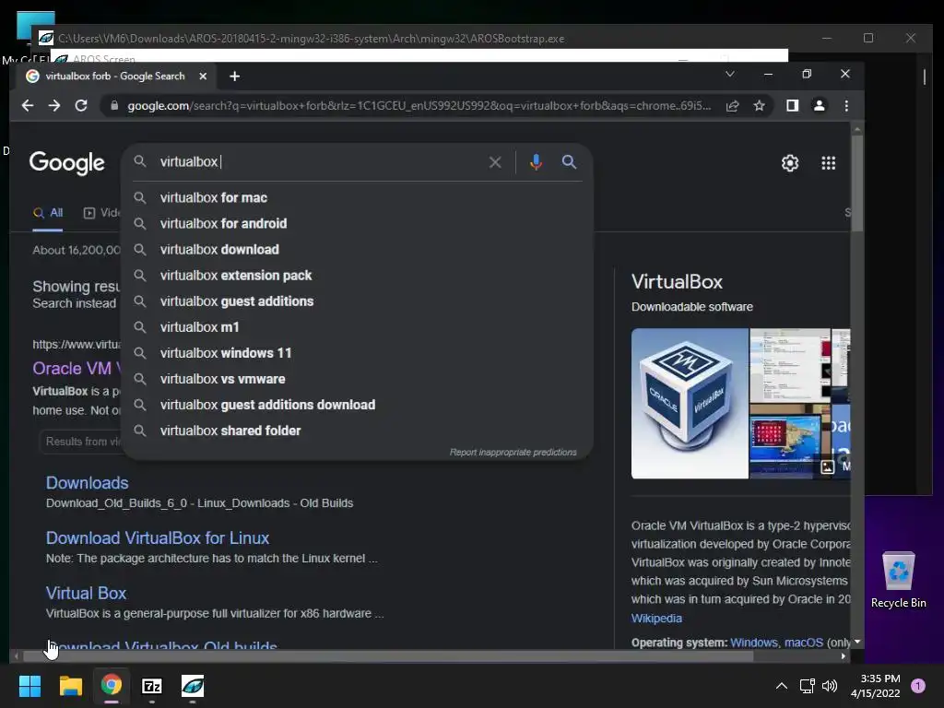Select suggestion virtualbox for mac
The image size is (944, 708).
(x=357, y=197)
